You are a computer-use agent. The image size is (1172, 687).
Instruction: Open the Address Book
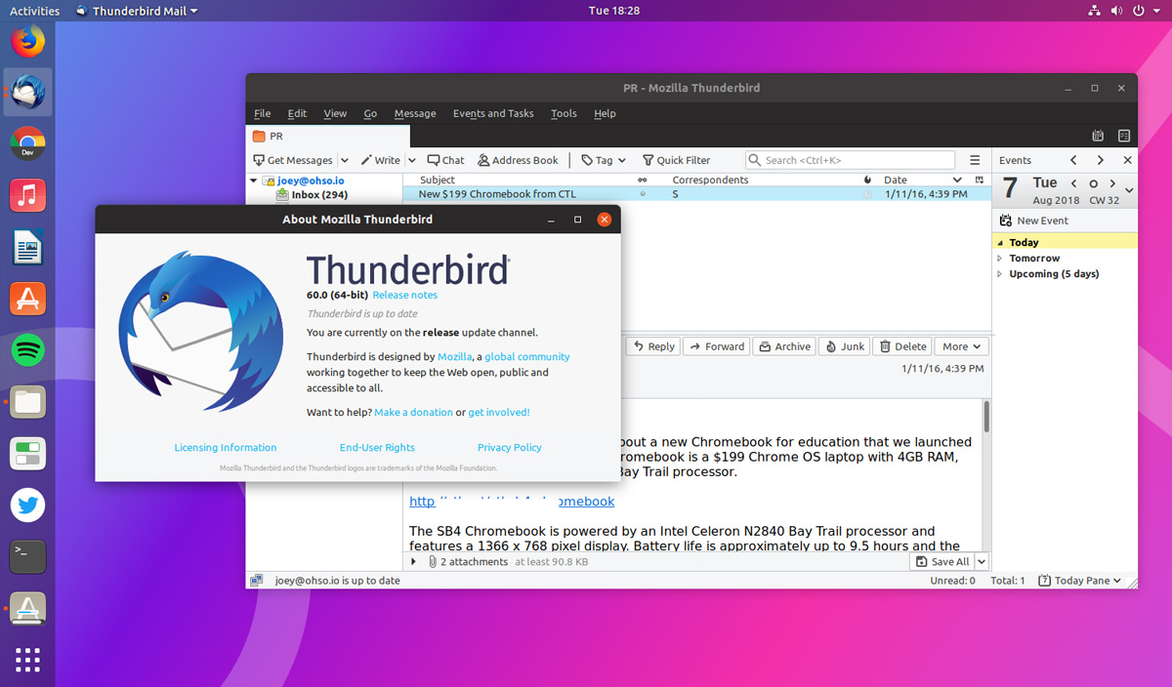coord(518,160)
